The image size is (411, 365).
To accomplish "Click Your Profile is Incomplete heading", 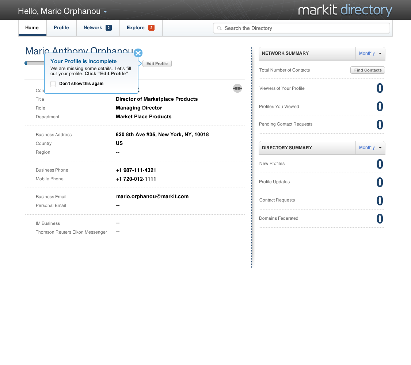I will [83, 62].
